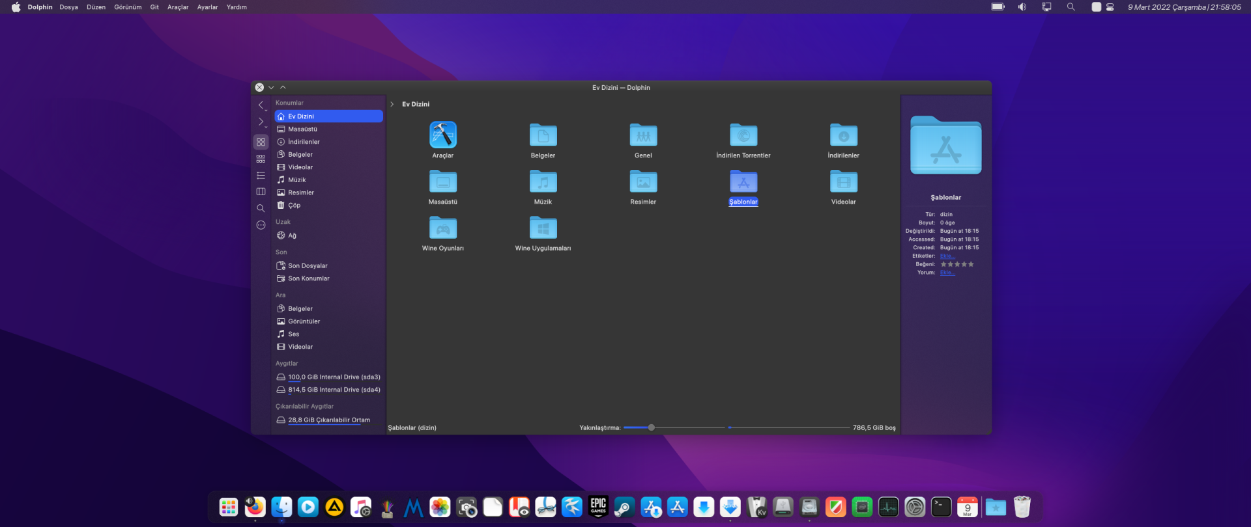Image resolution: width=1251 pixels, height=527 pixels.
Task: Launch Steam from the dock
Action: coord(624,507)
